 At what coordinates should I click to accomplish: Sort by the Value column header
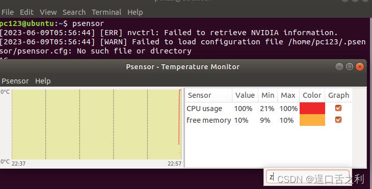point(245,95)
